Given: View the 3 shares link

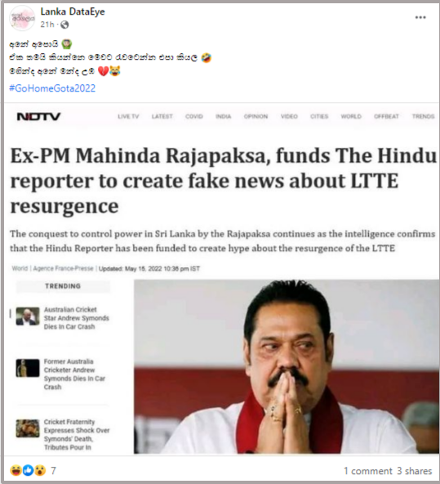Looking at the screenshot, I should point(415,471).
